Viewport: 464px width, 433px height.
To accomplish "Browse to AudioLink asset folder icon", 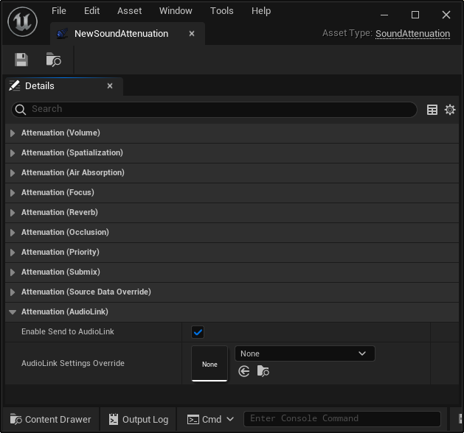I will point(263,371).
